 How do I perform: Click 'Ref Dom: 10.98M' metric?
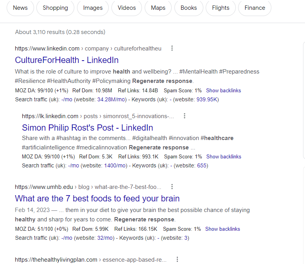[92, 90]
